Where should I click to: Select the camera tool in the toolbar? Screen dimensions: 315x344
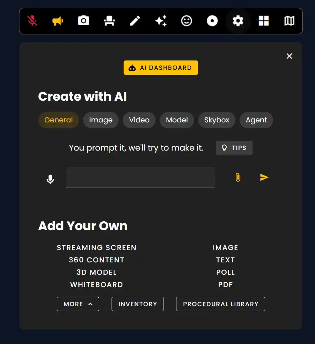click(x=83, y=21)
